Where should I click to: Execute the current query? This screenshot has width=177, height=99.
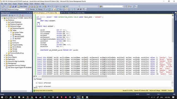[31, 9]
